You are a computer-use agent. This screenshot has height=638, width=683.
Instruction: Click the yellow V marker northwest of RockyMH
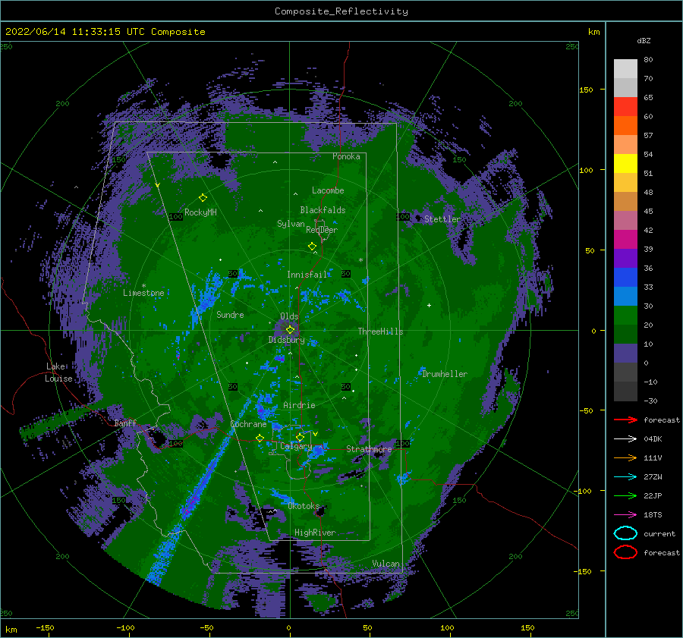click(158, 186)
